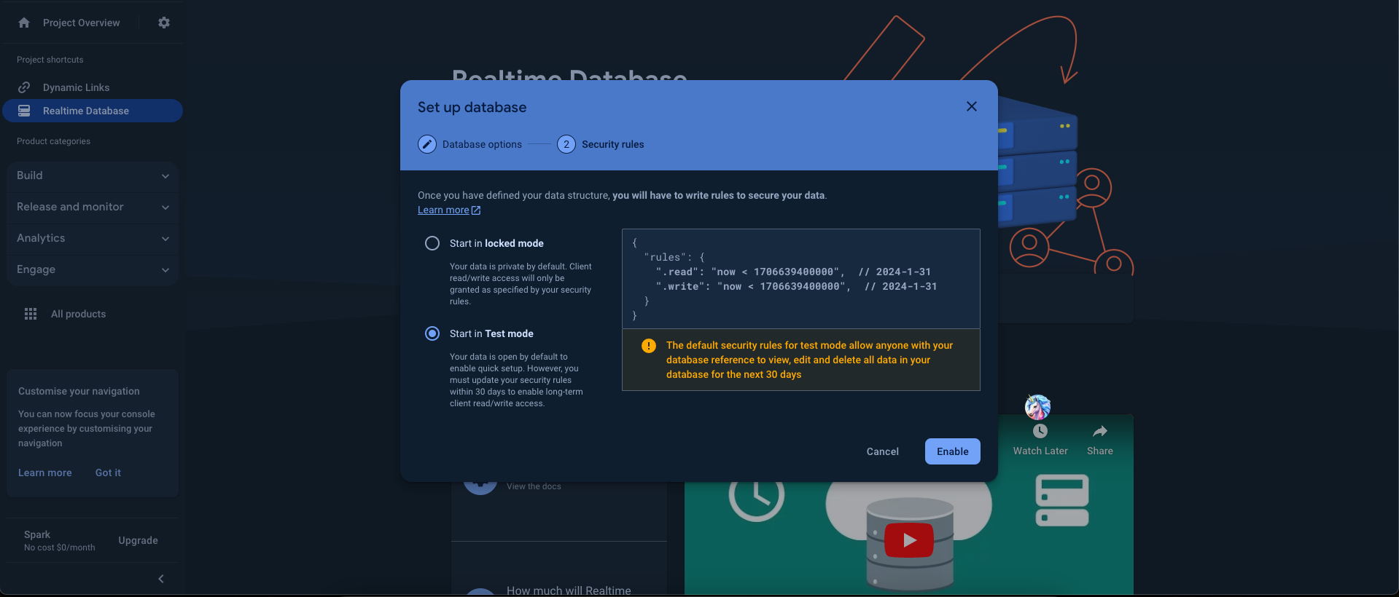Click View the docs link
The image size is (1399, 597).
pyautogui.click(x=534, y=486)
